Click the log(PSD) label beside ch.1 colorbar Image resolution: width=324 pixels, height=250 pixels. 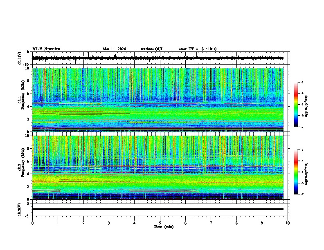[x=306, y=106]
